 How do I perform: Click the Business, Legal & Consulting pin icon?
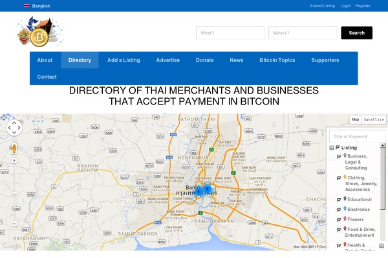pyautogui.click(x=345, y=155)
